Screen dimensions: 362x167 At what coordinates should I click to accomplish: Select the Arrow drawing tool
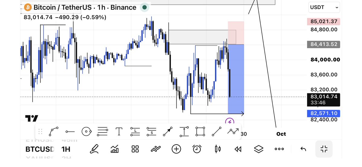pyautogui.click(x=168, y=131)
